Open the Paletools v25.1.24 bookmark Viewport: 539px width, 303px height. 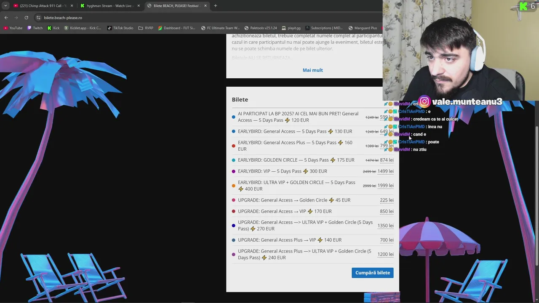point(261,28)
